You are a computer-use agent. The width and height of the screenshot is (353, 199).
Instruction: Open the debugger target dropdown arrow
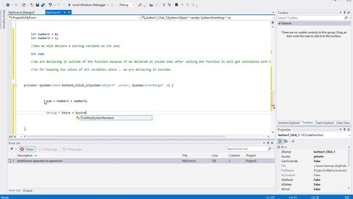(x=108, y=5)
